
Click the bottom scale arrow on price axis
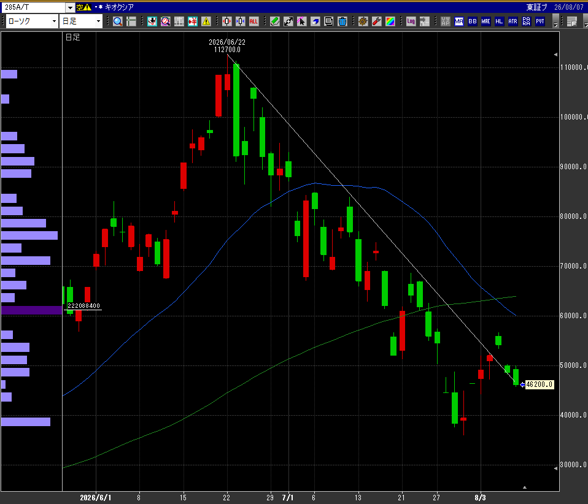pyautogui.click(x=555, y=468)
